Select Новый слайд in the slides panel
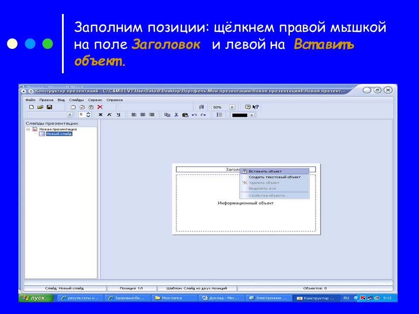The height and width of the screenshot is (314, 419). [59, 134]
